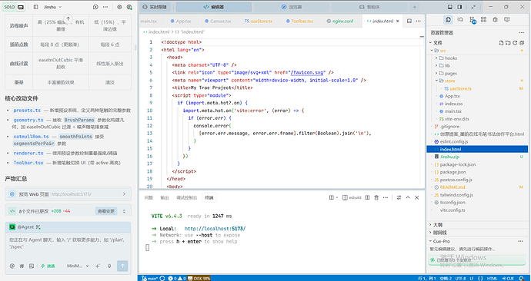Open the Toolbar.tsx editor tab
The width and height of the screenshot is (531, 281).
[299, 21]
